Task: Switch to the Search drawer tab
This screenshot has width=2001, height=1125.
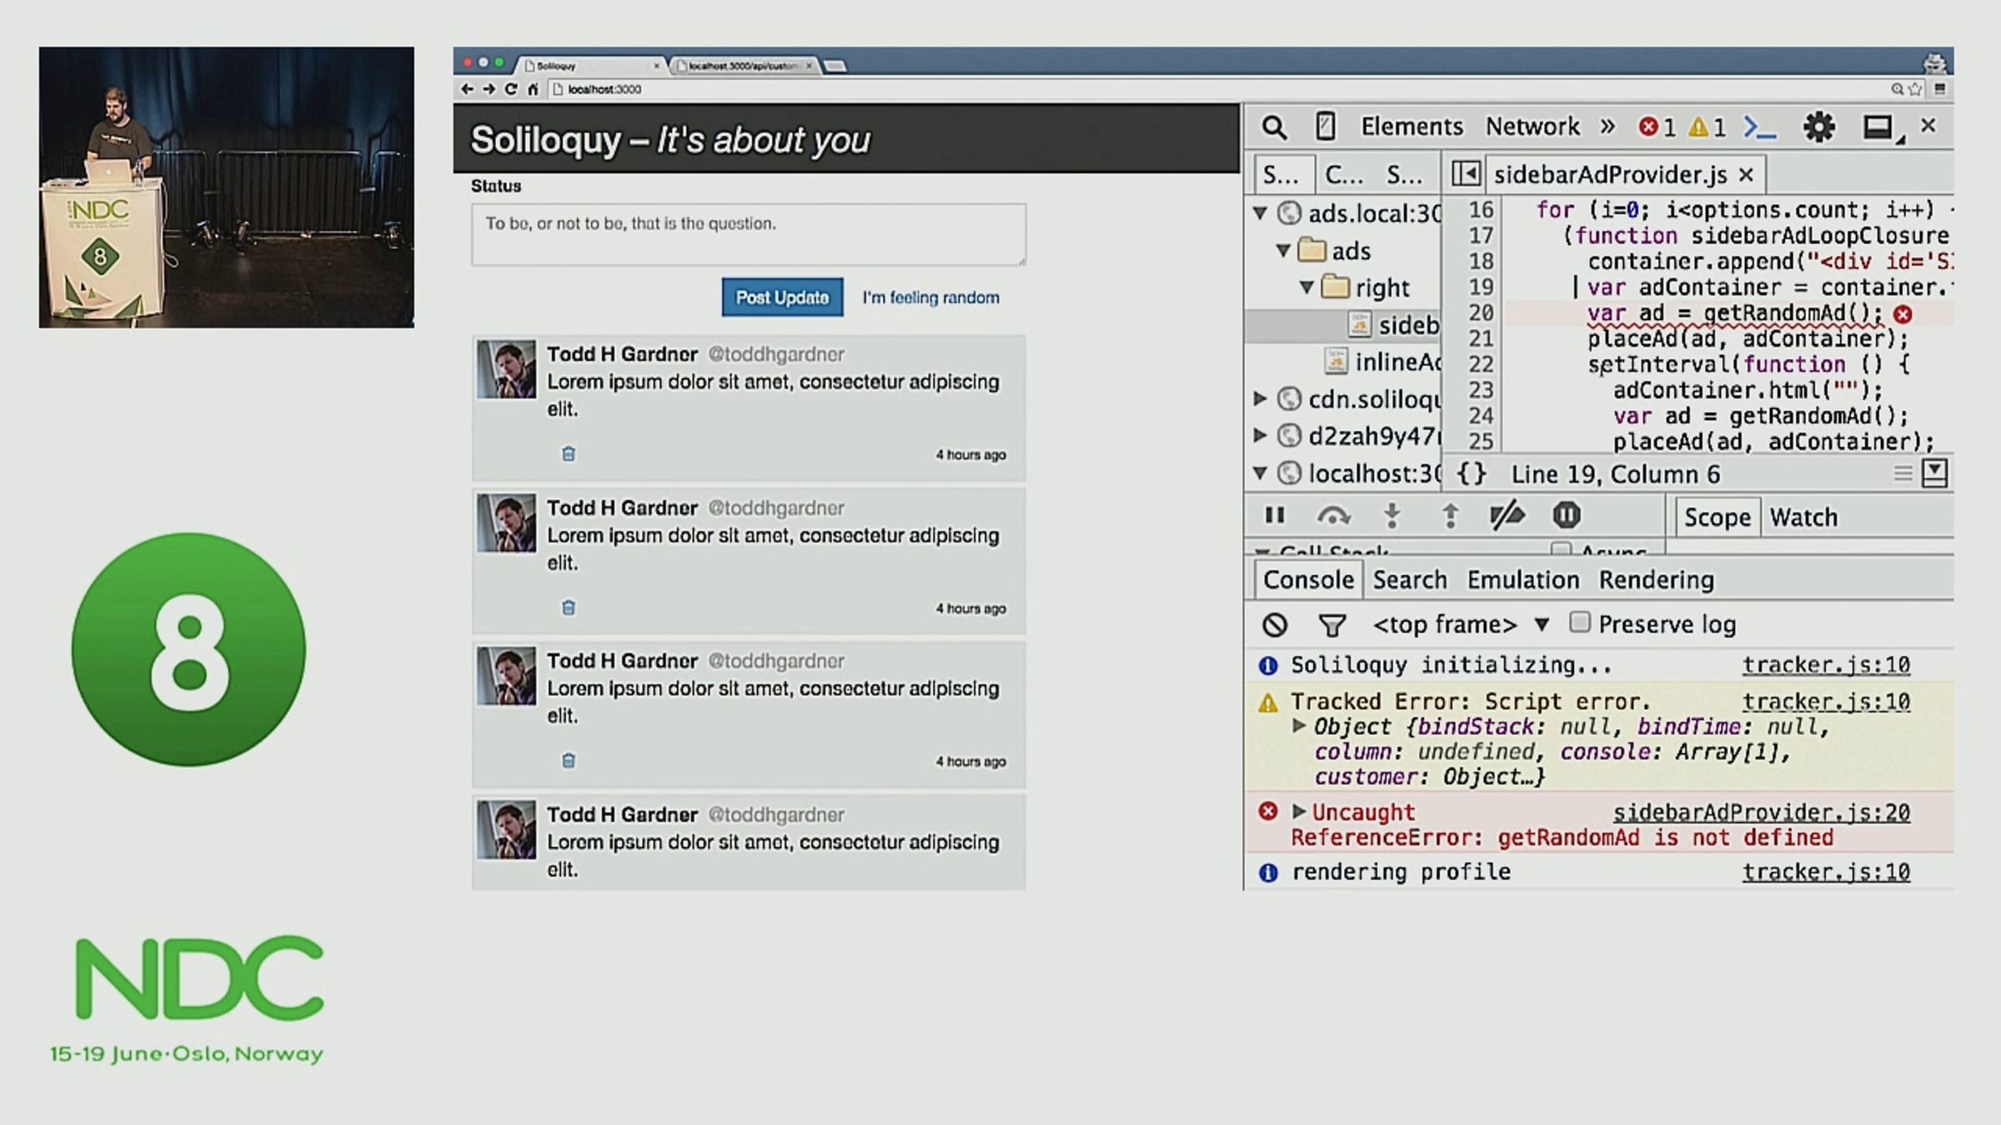Action: [x=1410, y=580]
